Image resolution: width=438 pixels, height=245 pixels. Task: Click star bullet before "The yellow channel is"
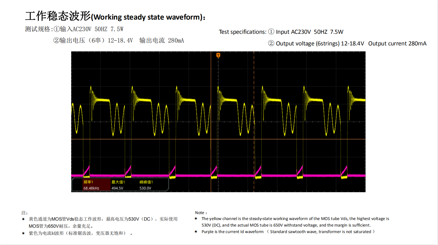pos(196,219)
